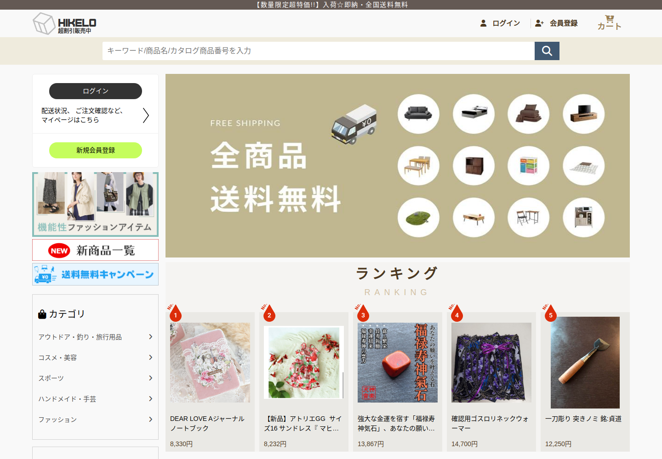Image resolution: width=662 pixels, height=459 pixels.
Task: Select the green rug circle icon
Action: 418,218
